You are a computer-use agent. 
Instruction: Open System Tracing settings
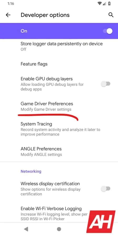tap(59, 129)
